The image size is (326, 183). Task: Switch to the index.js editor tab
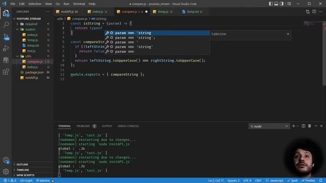97,12
